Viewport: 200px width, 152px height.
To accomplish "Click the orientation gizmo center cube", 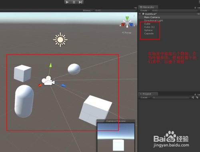I will pos(127,23).
